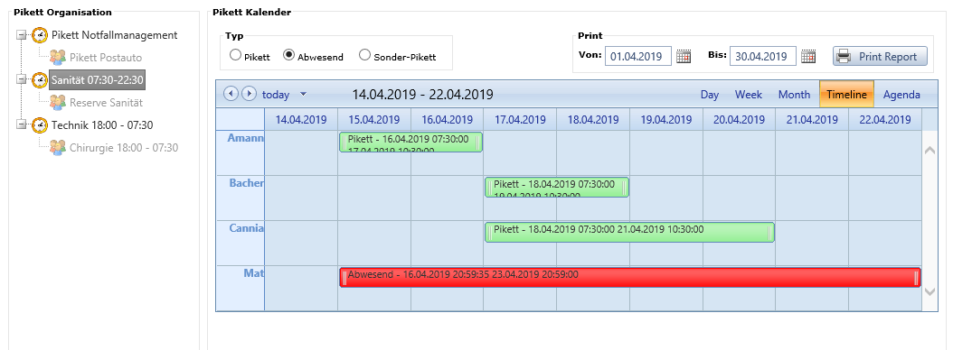Select the Pikett radio button
The height and width of the screenshot is (350, 953).
click(235, 55)
